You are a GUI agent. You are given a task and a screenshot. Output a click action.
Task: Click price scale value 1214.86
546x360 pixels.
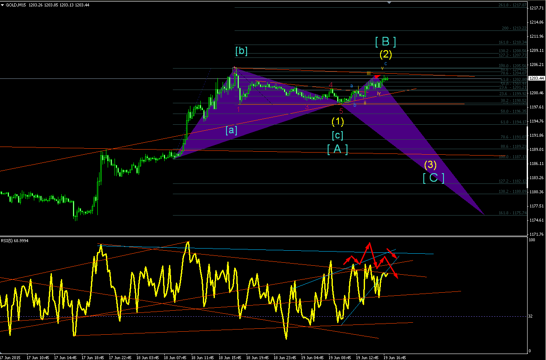pos(537,22)
